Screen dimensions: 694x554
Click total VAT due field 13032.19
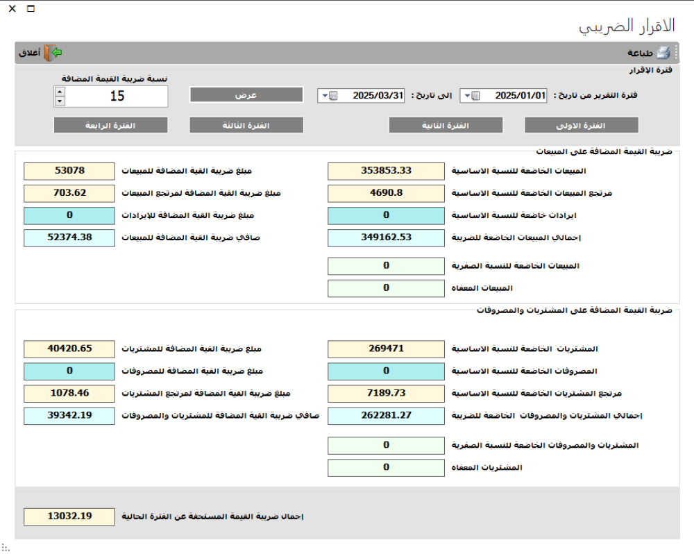[x=68, y=517]
